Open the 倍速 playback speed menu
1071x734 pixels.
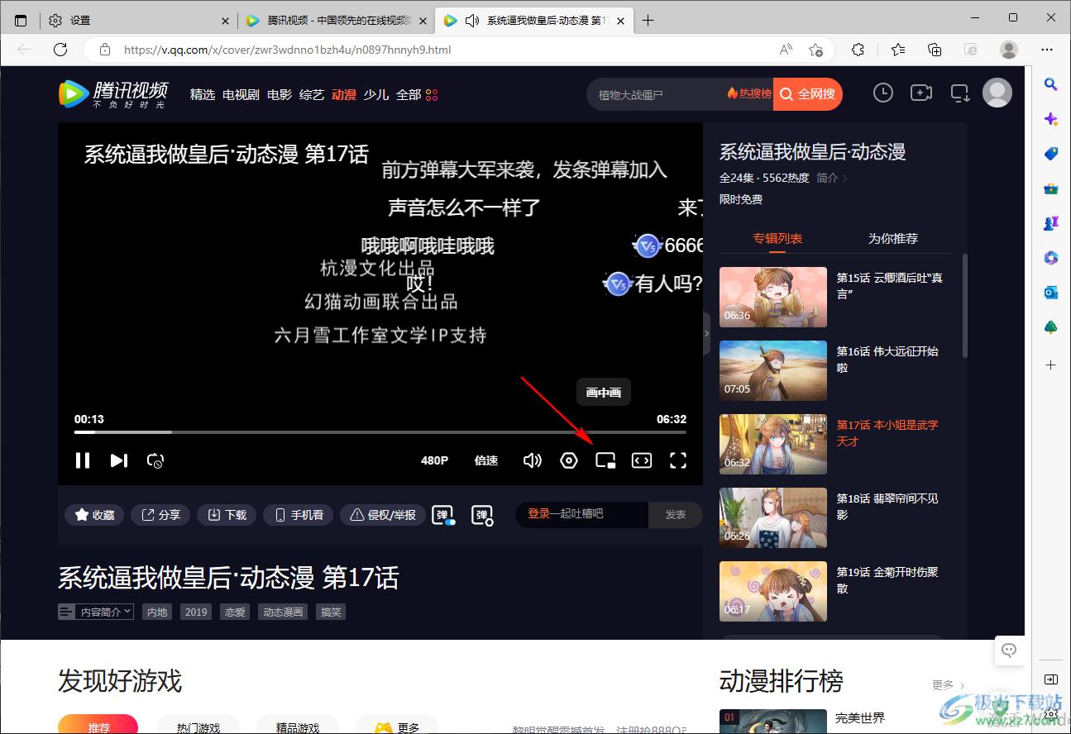click(486, 460)
